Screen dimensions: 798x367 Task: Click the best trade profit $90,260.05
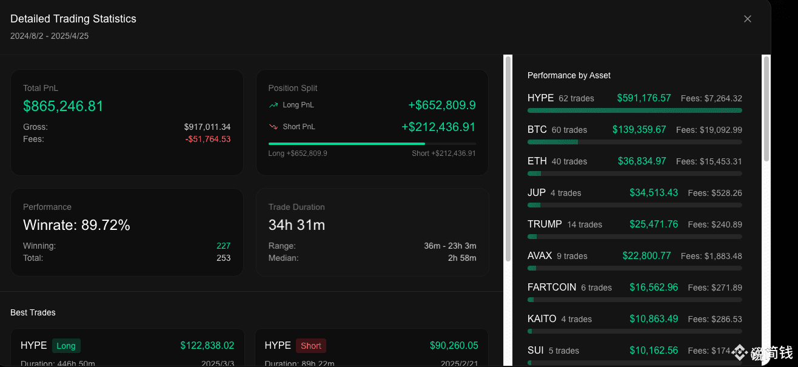pos(454,345)
